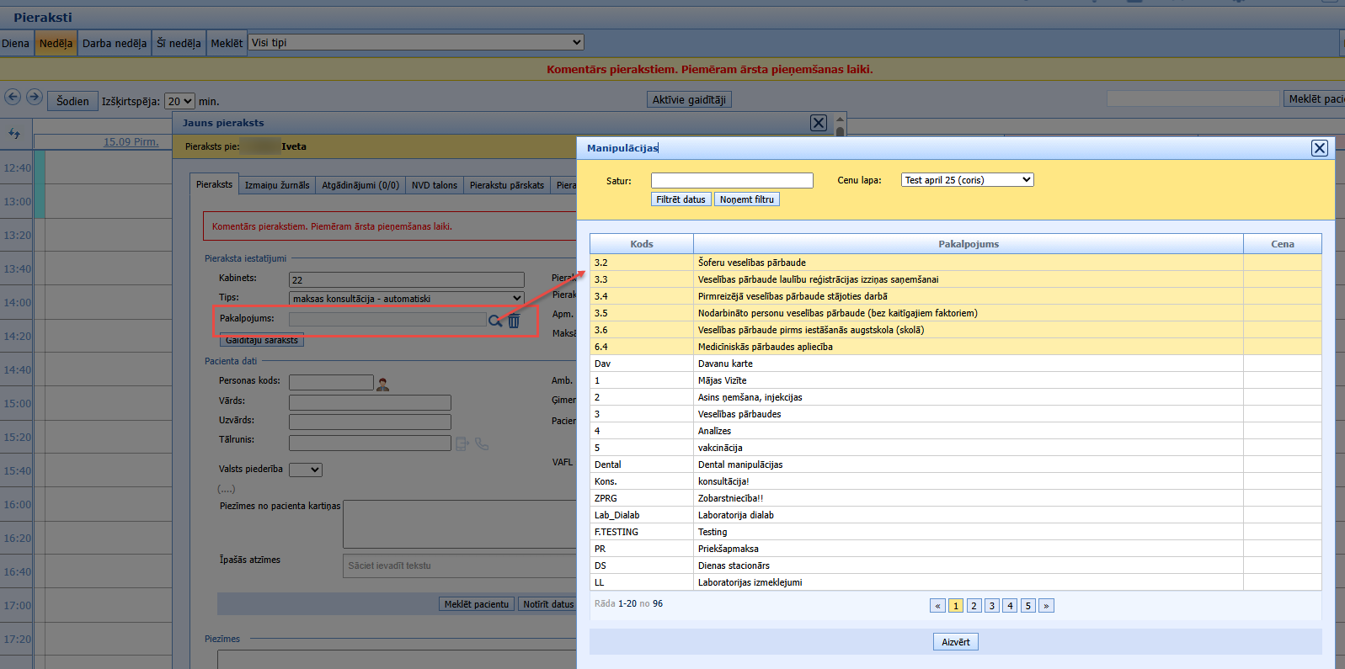
Task: Click the Satur filter input field
Action: pos(732,180)
